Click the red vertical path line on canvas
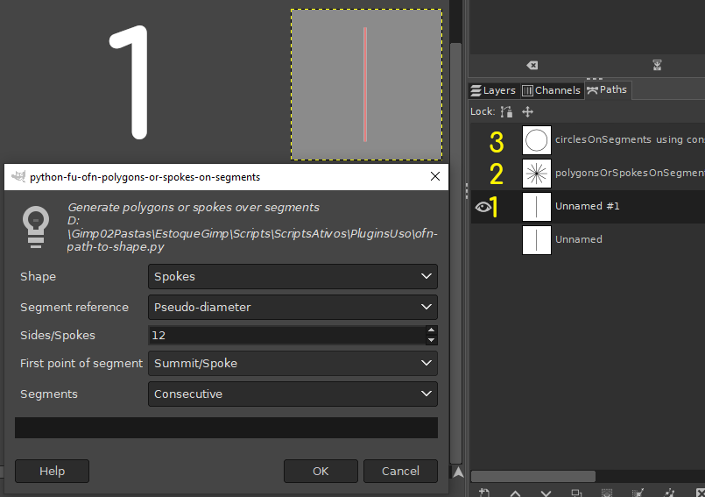Screen dimensions: 705x497 [x=365, y=85]
